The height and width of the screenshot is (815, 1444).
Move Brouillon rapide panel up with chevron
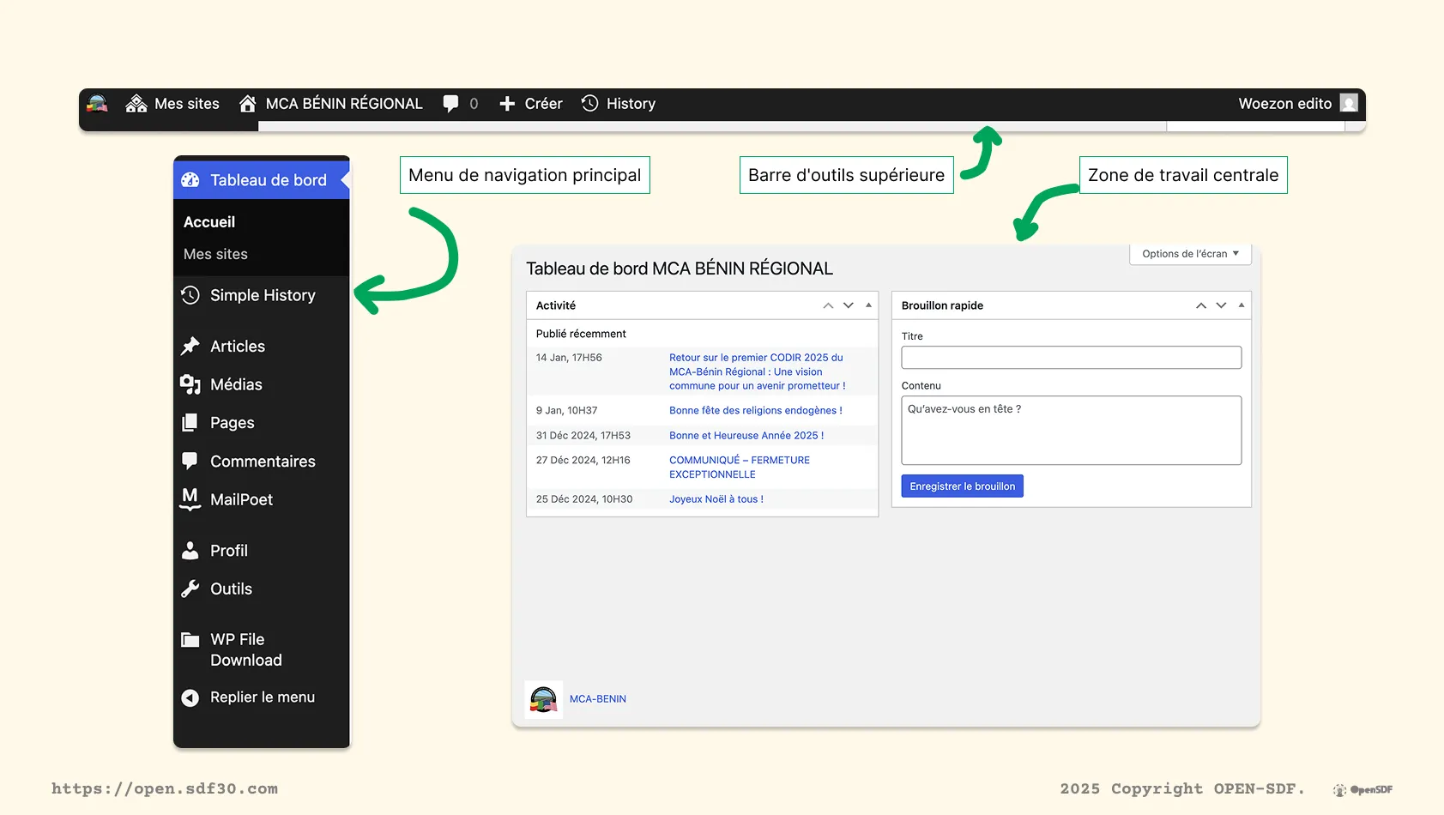1201,305
